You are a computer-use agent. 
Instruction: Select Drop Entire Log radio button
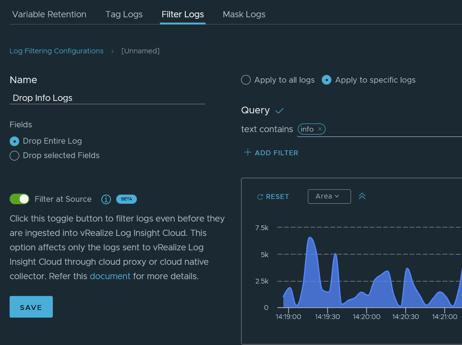click(14, 141)
